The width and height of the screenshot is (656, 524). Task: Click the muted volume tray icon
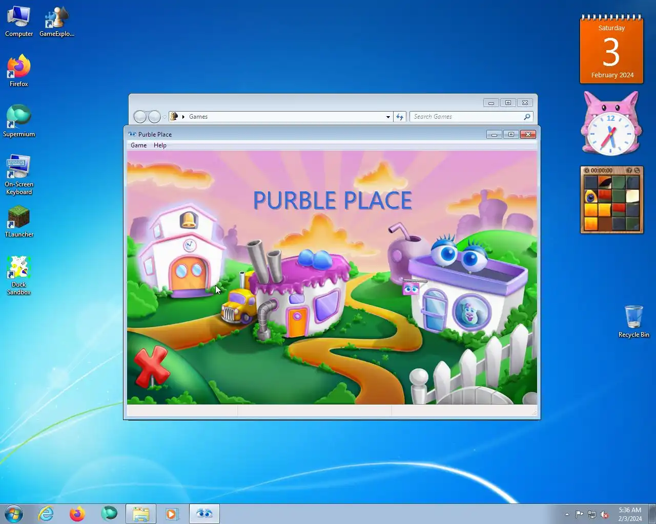click(x=604, y=514)
